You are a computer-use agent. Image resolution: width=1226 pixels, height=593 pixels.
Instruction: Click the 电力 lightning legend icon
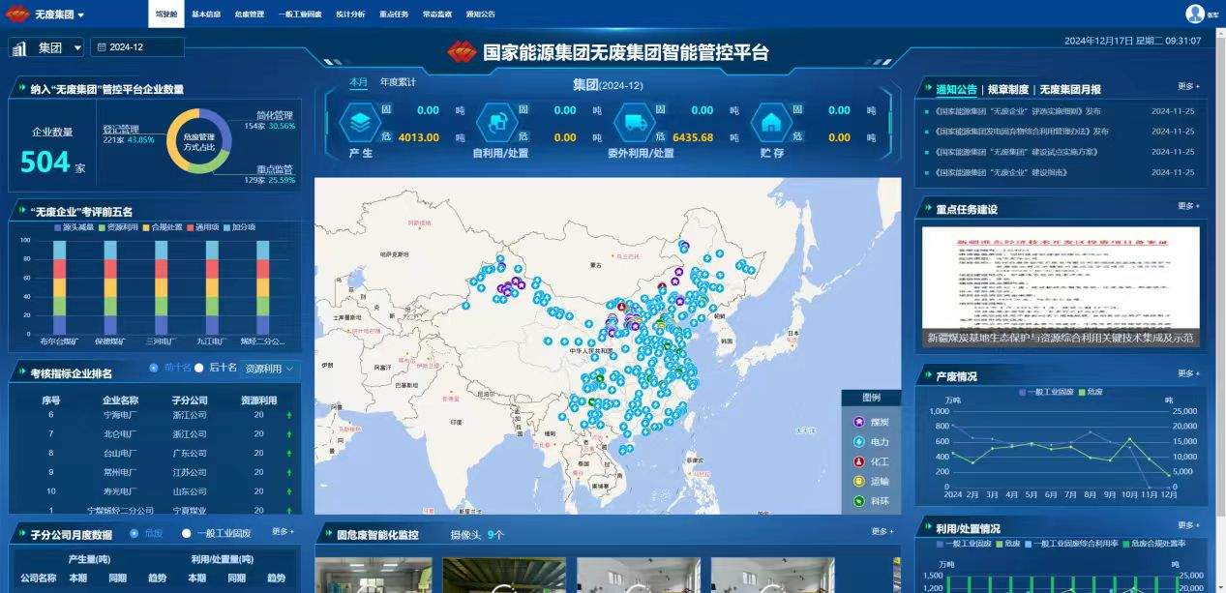858,442
